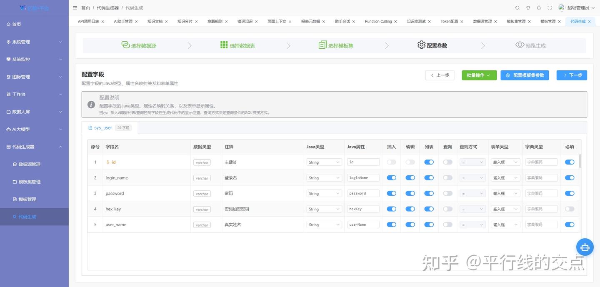Viewport: 600px width, 287px height.
Task: Enable 必填 switch for hex_key row
Action: (570, 209)
